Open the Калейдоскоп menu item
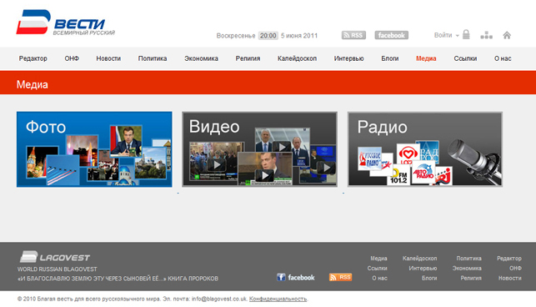The height and width of the screenshot is (307, 536). pyautogui.click(x=297, y=58)
